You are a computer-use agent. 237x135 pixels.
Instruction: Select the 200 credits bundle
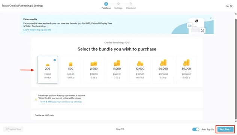(48, 69)
